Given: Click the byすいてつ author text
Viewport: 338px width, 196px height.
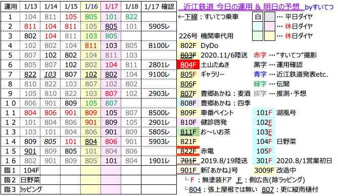Looking at the screenshot, I should (x=319, y=8).
